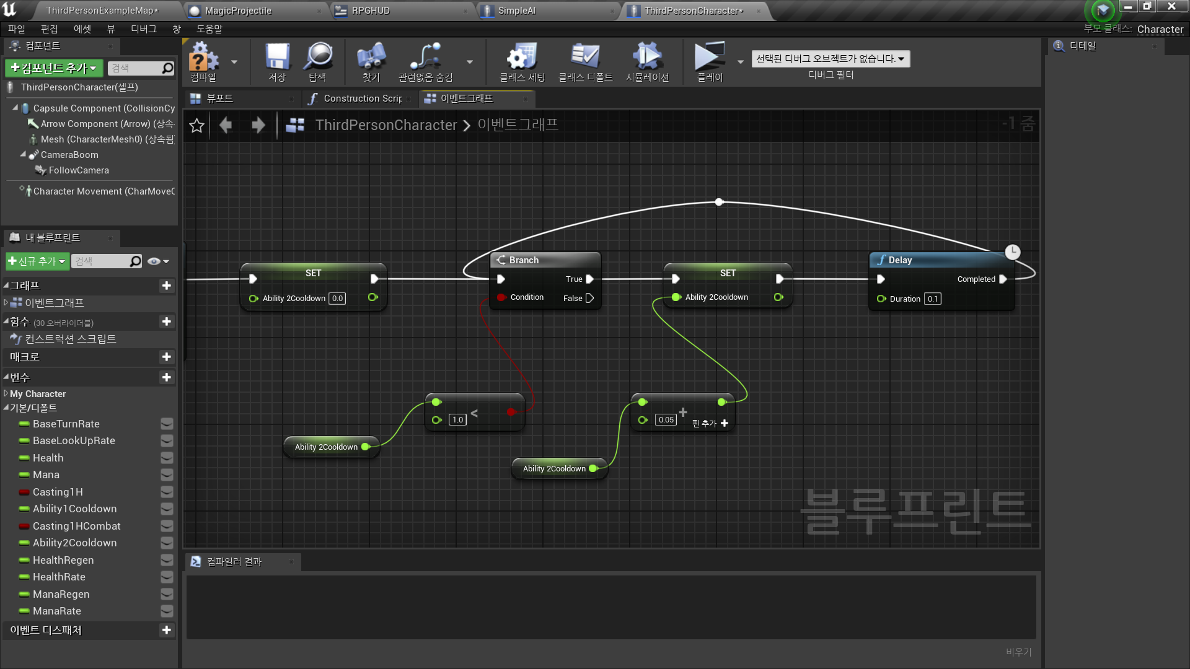The width and height of the screenshot is (1190, 669).
Task: Add a new variable with the plus button
Action: click(x=166, y=377)
